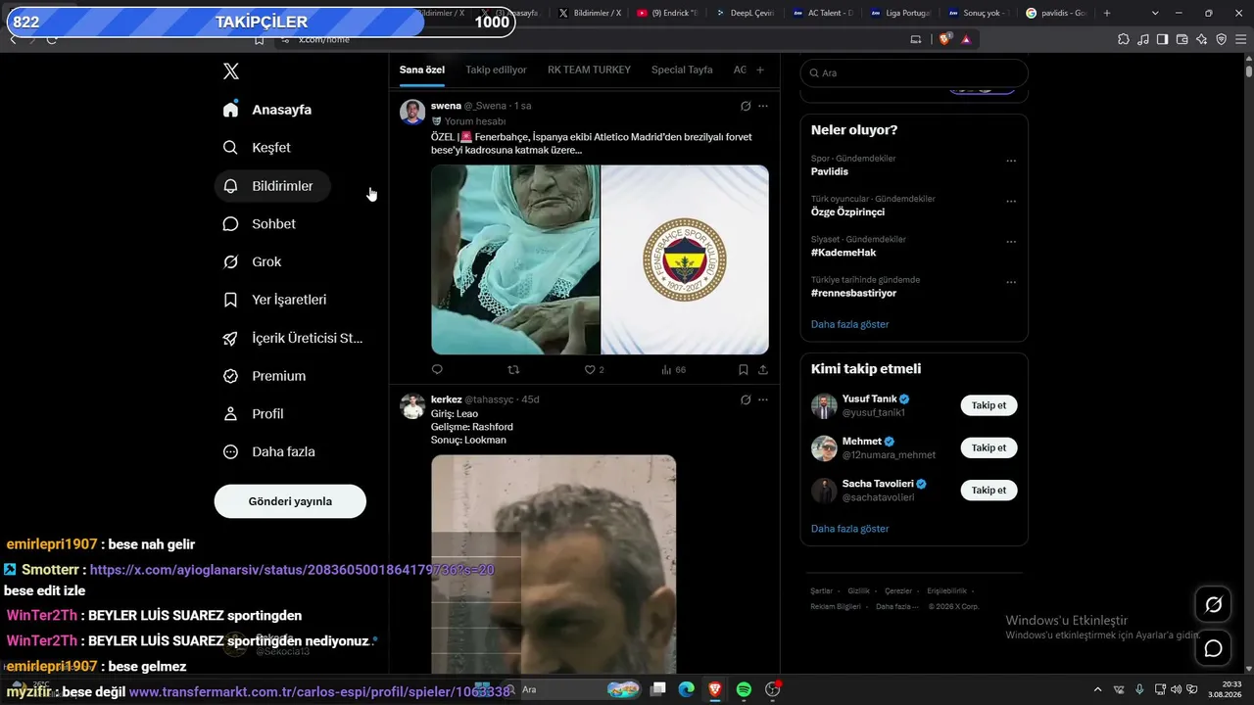
Task: Bookmark swena's Fenerbahçe post
Action: pos(743,370)
